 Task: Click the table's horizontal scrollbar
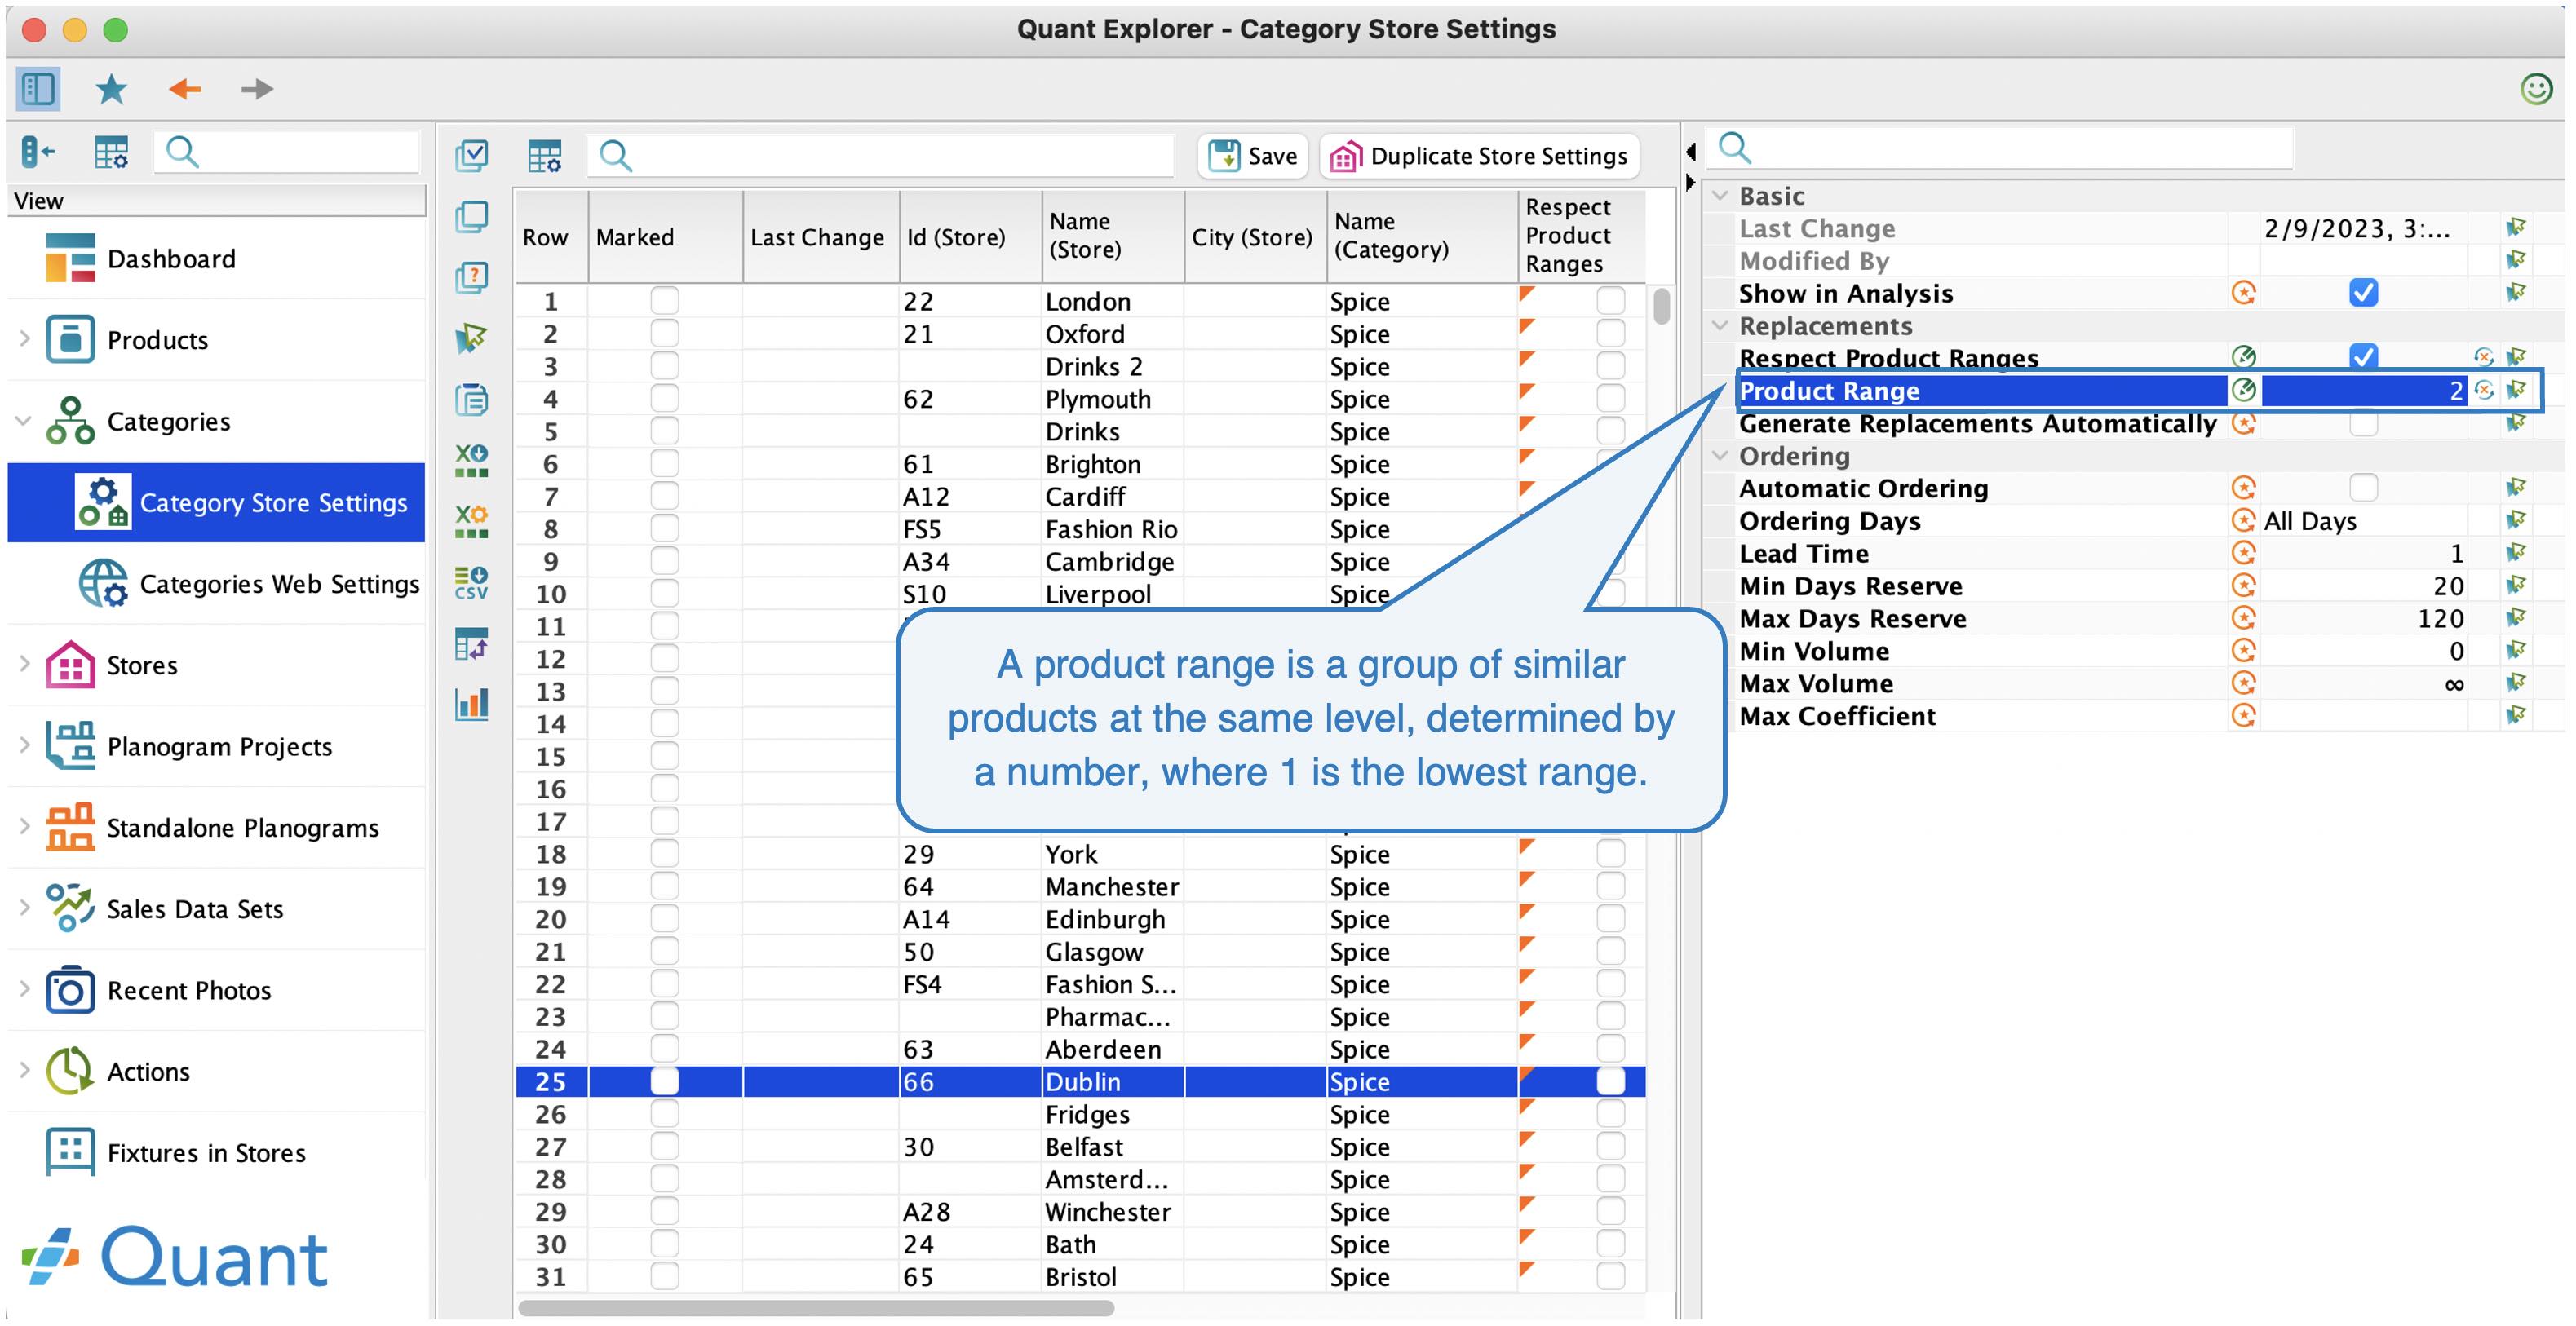(816, 1308)
